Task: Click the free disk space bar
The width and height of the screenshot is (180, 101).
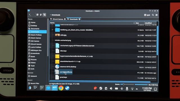Action: click(141, 85)
